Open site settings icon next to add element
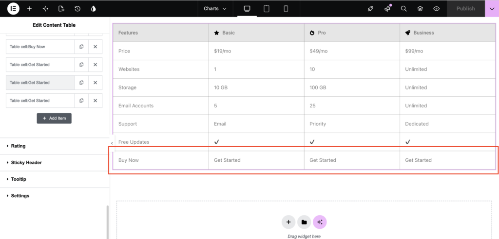The image size is (499, 239). point(45,9)
